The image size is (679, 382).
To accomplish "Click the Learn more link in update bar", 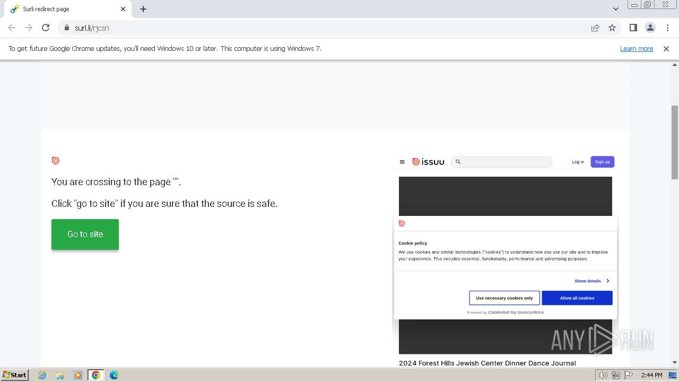I will (637, 48).
